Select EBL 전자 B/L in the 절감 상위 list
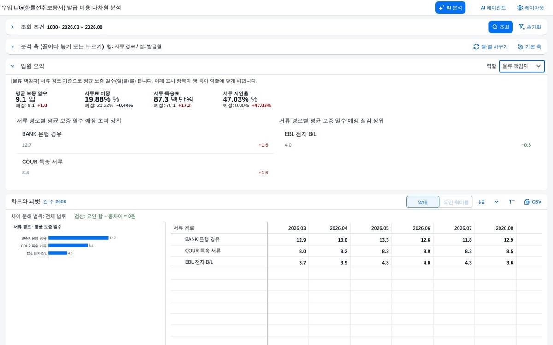The width and height of the screenshot is (553, 345). (x=408, y=139)
